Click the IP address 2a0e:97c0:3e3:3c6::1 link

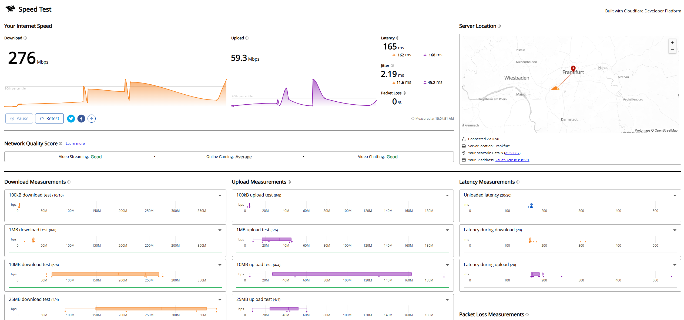point(512,160)
